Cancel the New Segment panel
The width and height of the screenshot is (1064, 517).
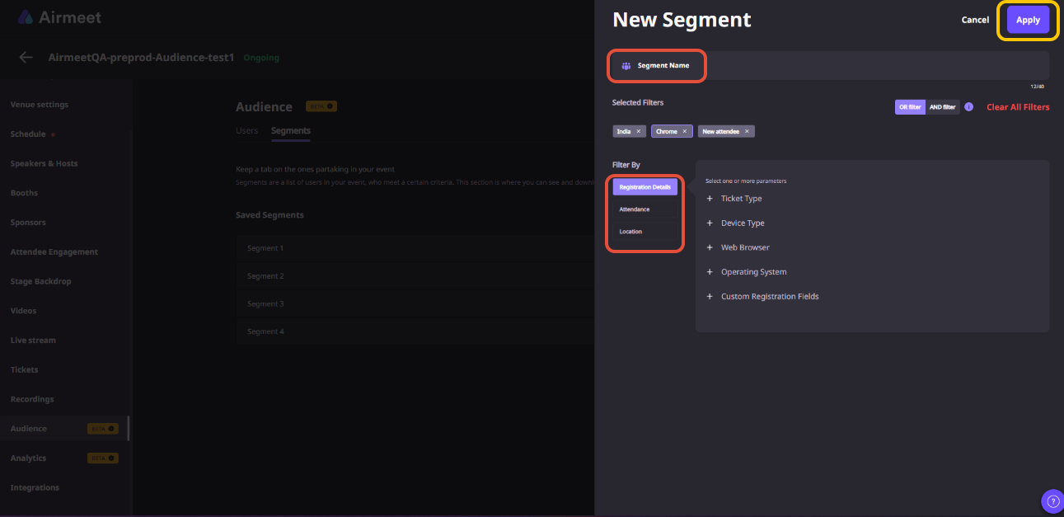(x=975, y=20)
